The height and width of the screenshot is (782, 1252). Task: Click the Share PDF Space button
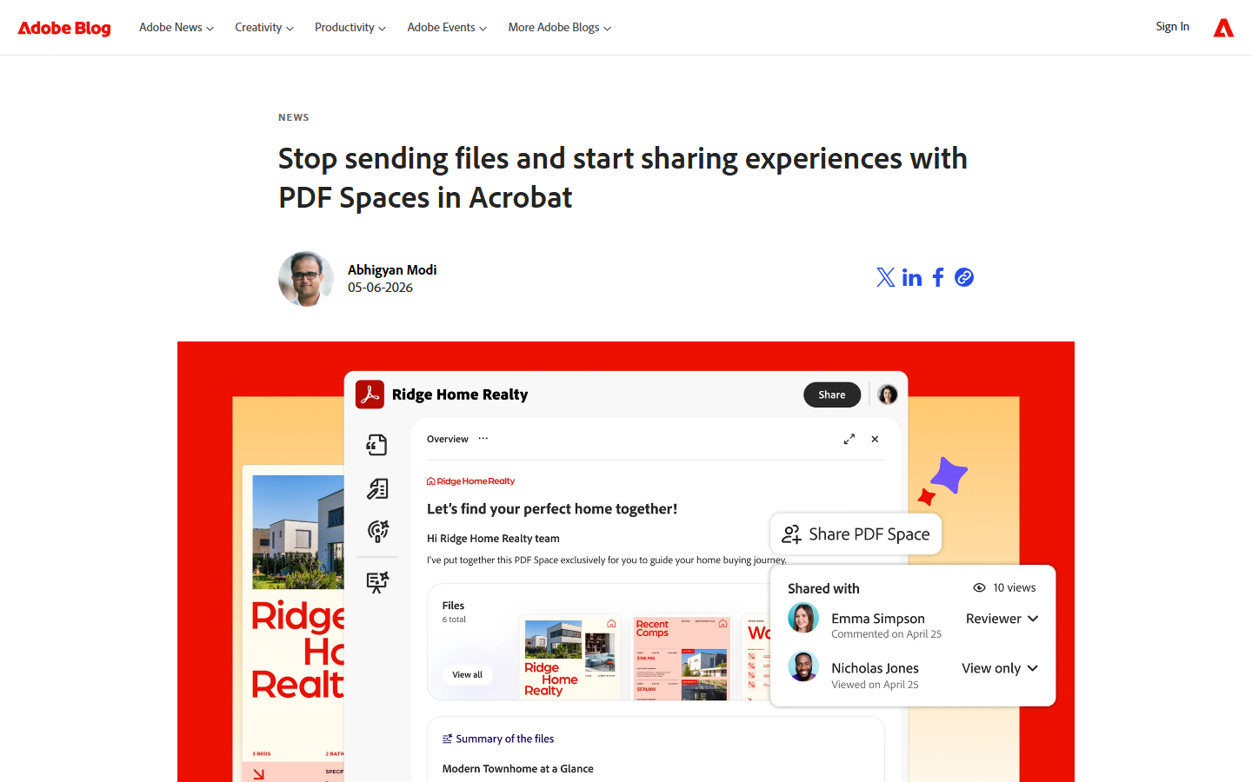(x=856, y=534)
